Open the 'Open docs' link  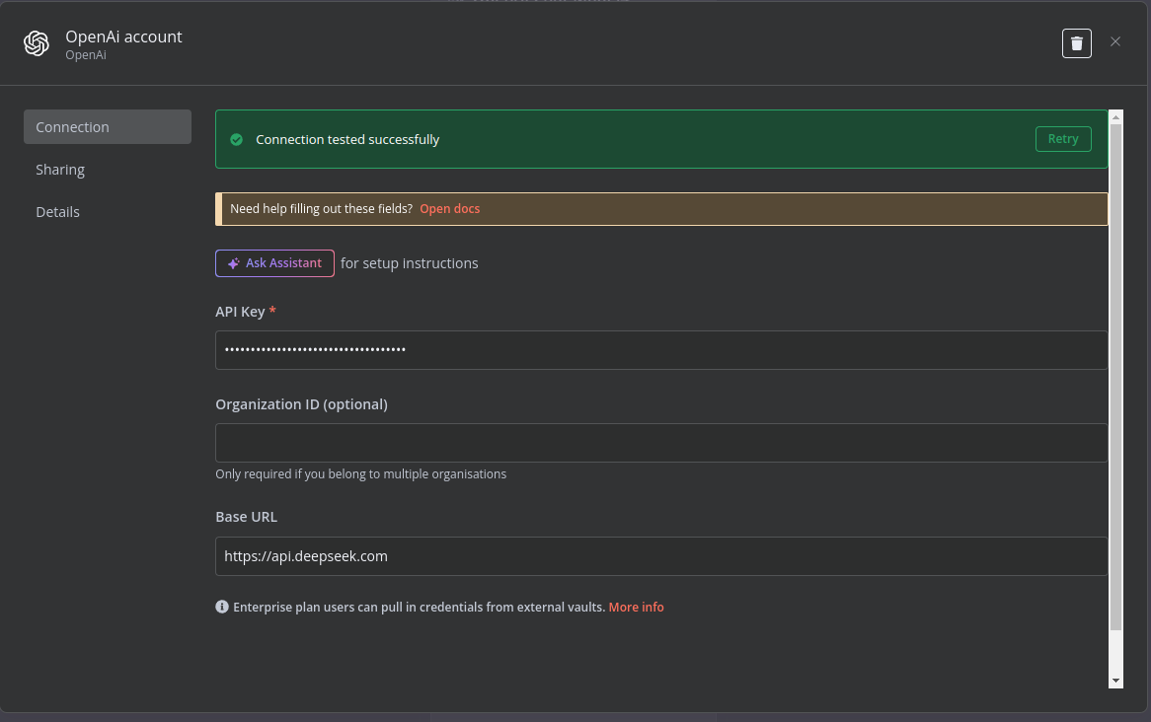tap(449, 209)
